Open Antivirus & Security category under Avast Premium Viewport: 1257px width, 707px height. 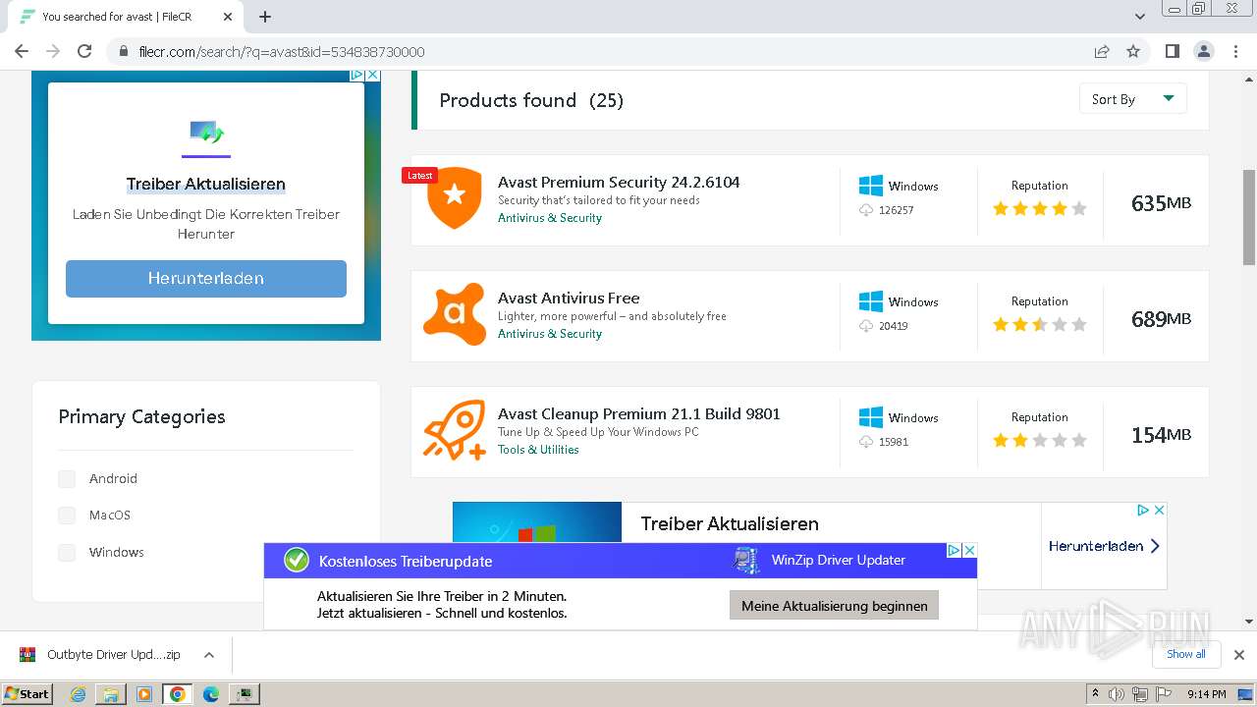(550, 218)
